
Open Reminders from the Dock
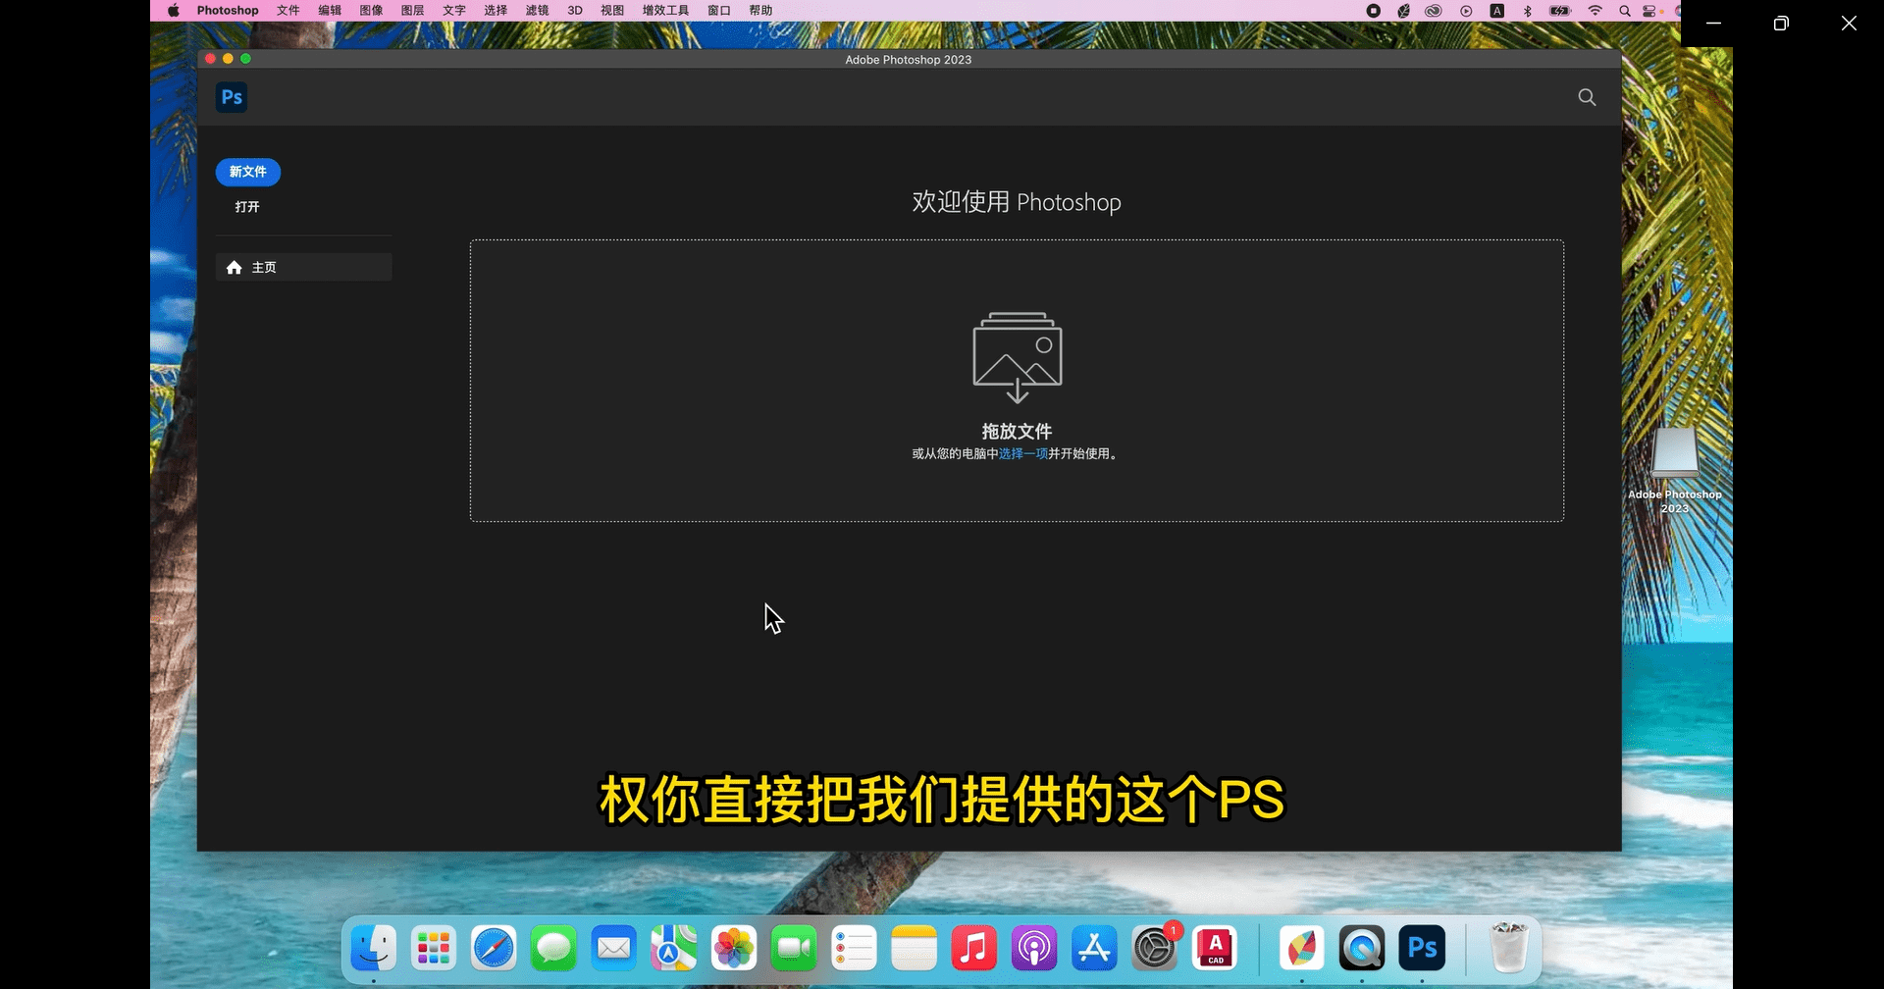click(x=854, y=948)
